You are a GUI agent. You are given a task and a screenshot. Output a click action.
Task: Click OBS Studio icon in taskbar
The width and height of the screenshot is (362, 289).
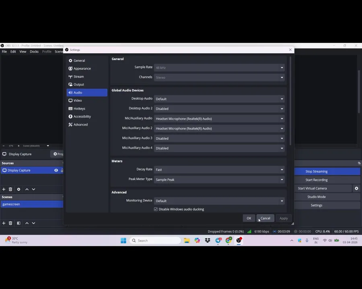pos(239,240)
